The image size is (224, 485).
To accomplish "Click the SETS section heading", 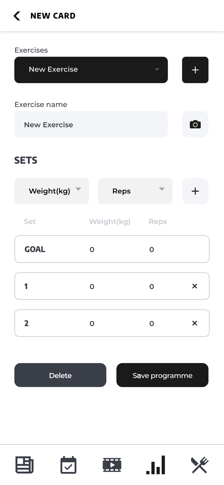I will [x=26, y=160].
